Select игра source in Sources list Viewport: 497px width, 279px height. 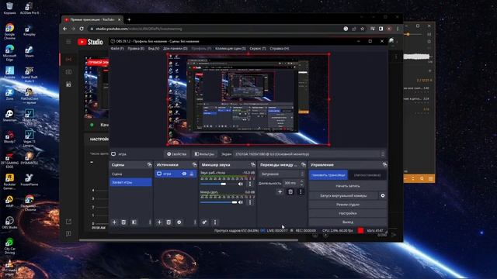tap(176, 174)
